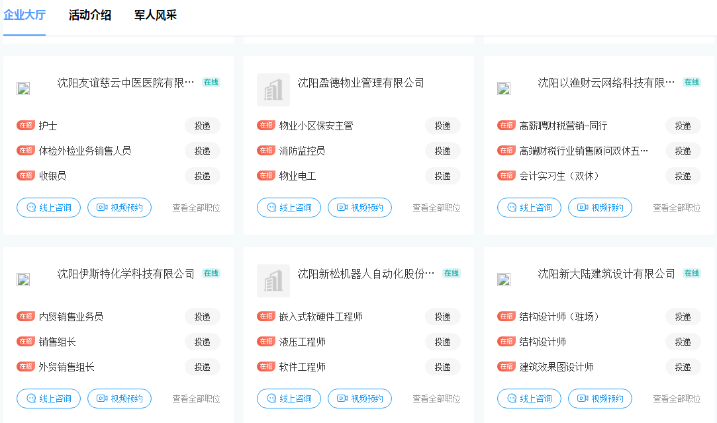Submit 投递 for 外贸销售组长
This screenshot has height=423, width=717.
[203, 367]
